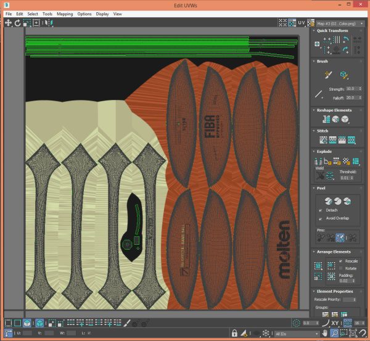Click the Straighten Selection icon in Reshape Elements
370x341 pixels.
pos(326,119)
